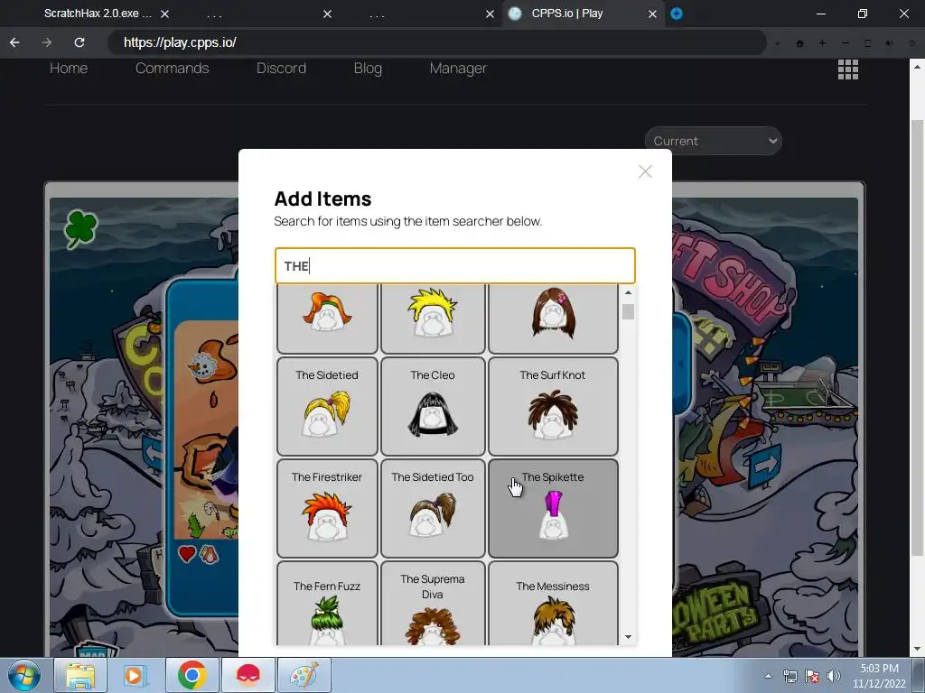Click the red heart icon on player card
The height and width of the screenshot is (693, 925).
click(x=187, y=554)
